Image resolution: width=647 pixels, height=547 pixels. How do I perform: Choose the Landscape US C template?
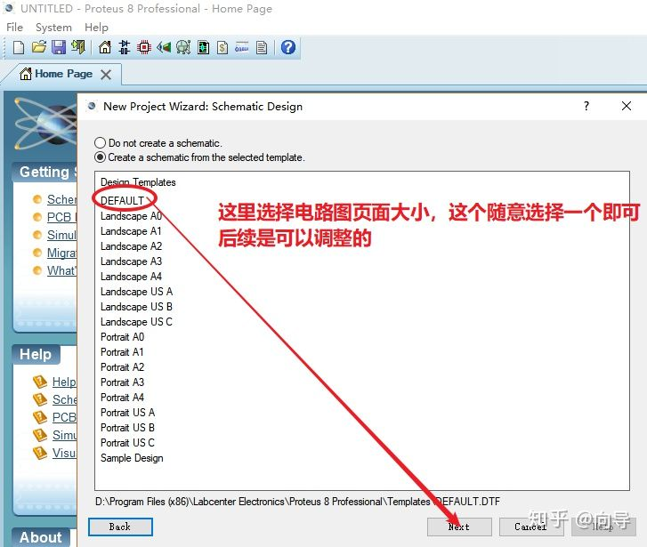click(x=136, y=322)
